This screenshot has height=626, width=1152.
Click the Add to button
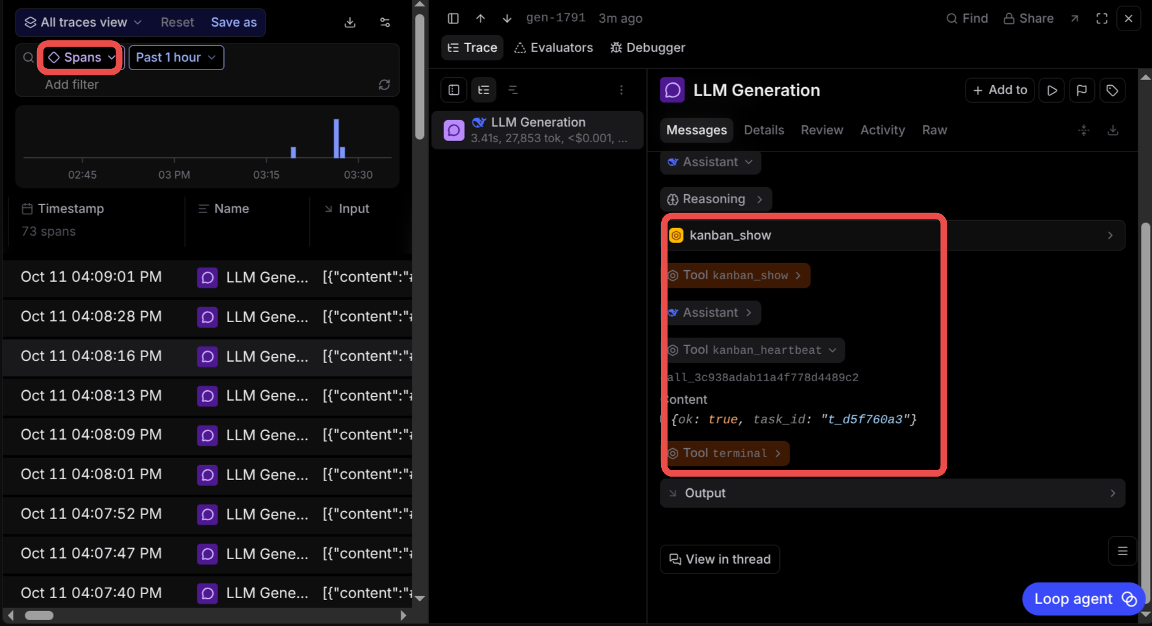[x=1000, y=90]
